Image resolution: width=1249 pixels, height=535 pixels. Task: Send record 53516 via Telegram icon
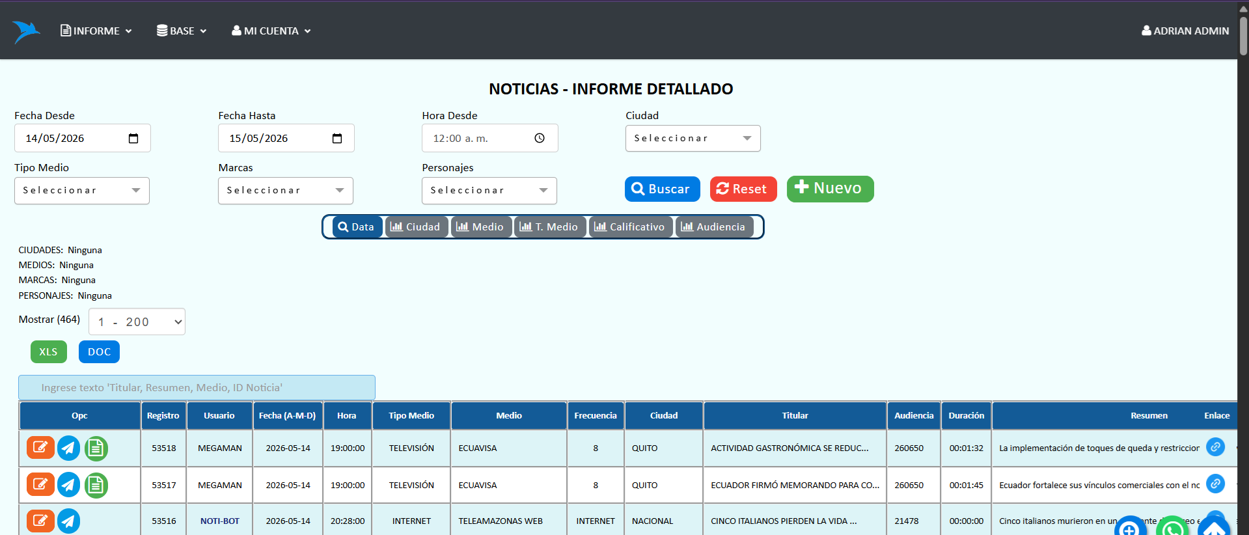[x=69, y=521]
